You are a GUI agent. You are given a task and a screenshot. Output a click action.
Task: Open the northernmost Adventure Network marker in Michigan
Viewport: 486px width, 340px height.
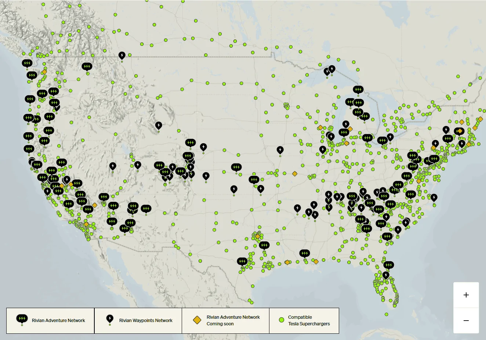(358, 89)
